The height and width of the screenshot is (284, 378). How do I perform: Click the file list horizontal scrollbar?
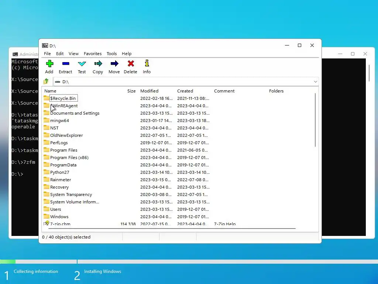coord(172,228)
